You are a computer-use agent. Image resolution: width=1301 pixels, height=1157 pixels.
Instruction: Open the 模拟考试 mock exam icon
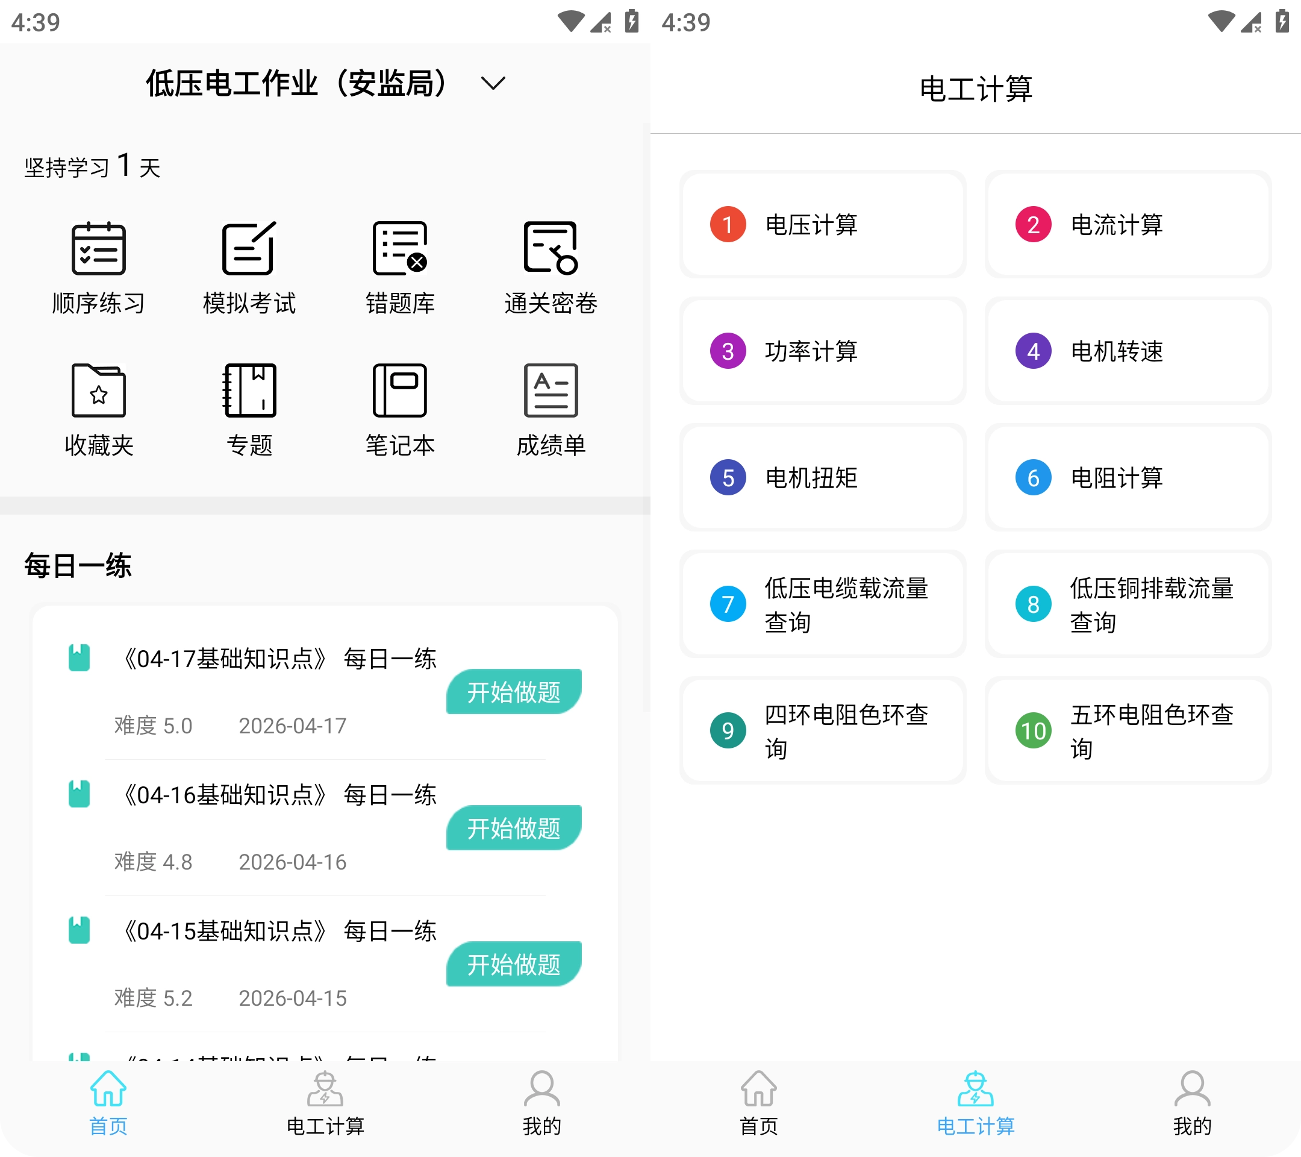[249, 249]
